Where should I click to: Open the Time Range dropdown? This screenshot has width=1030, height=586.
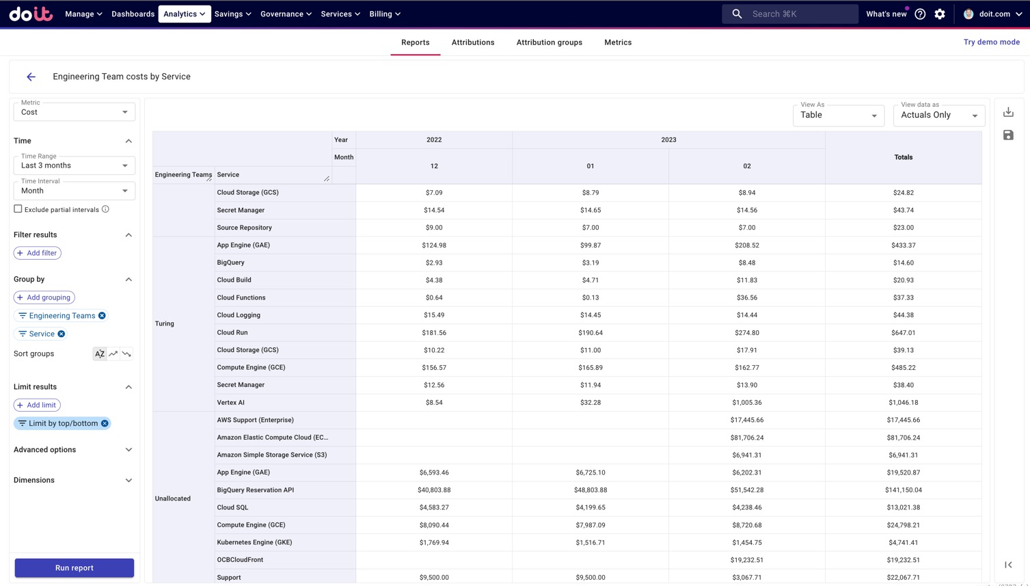pyautogui.click(x=74, y=165)
